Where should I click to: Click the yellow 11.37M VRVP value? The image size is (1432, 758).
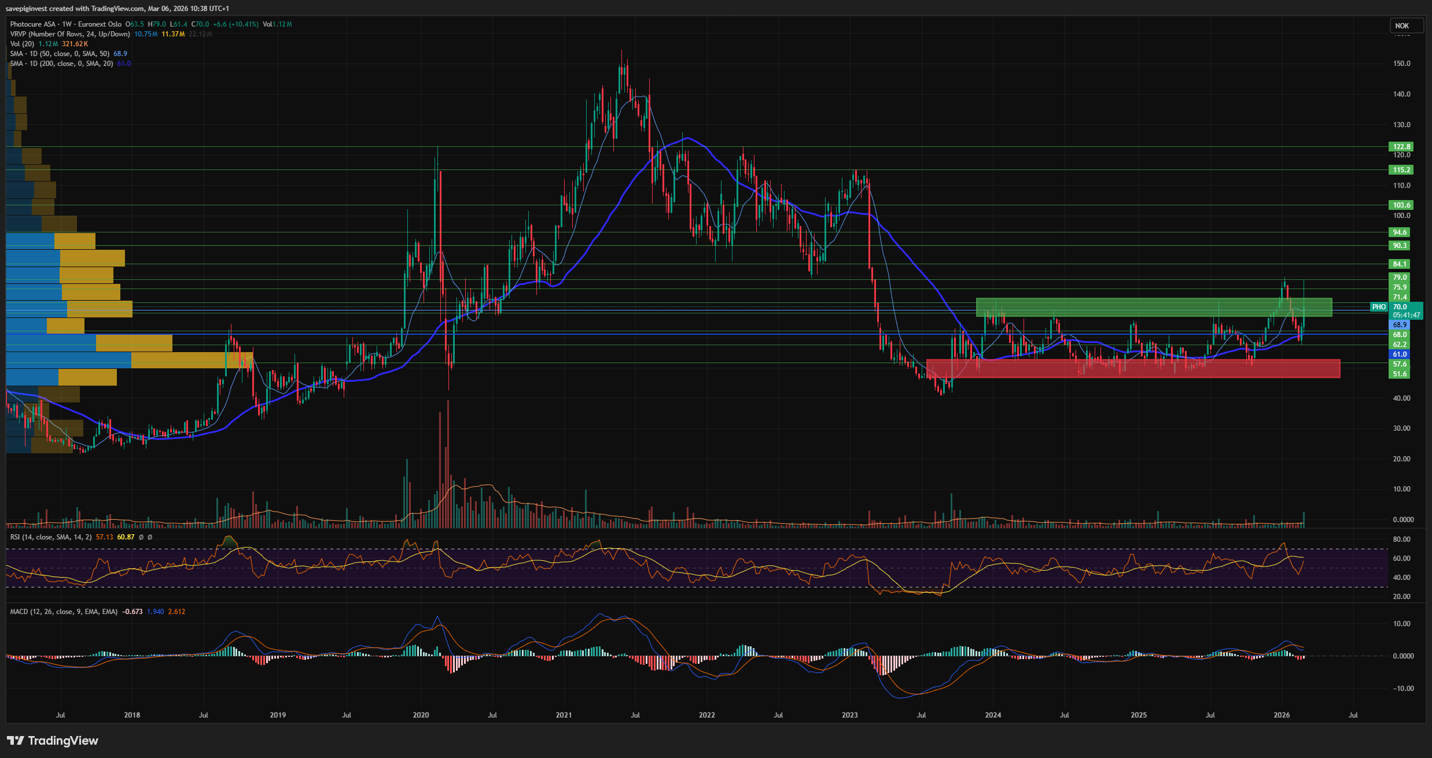click(x=173, y=34)
